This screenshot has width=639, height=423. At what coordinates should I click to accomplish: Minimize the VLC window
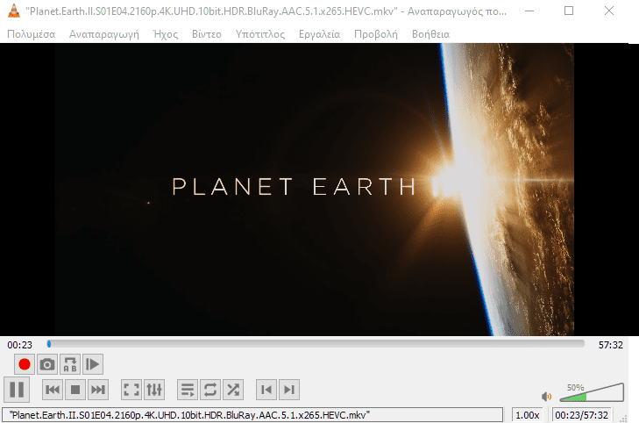529,11
